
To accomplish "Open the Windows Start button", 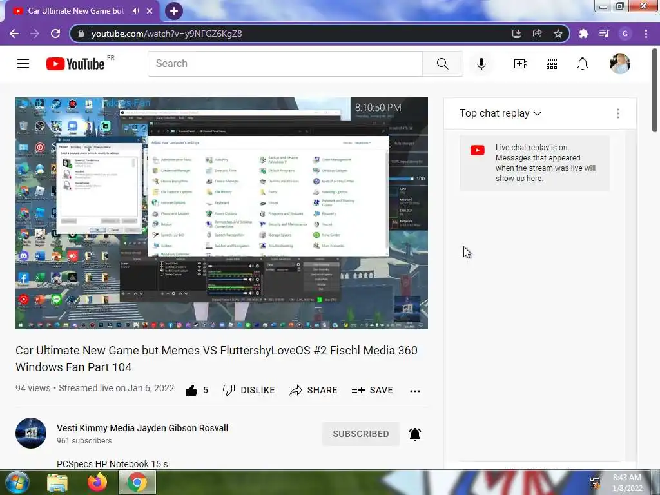I will 17,482.
